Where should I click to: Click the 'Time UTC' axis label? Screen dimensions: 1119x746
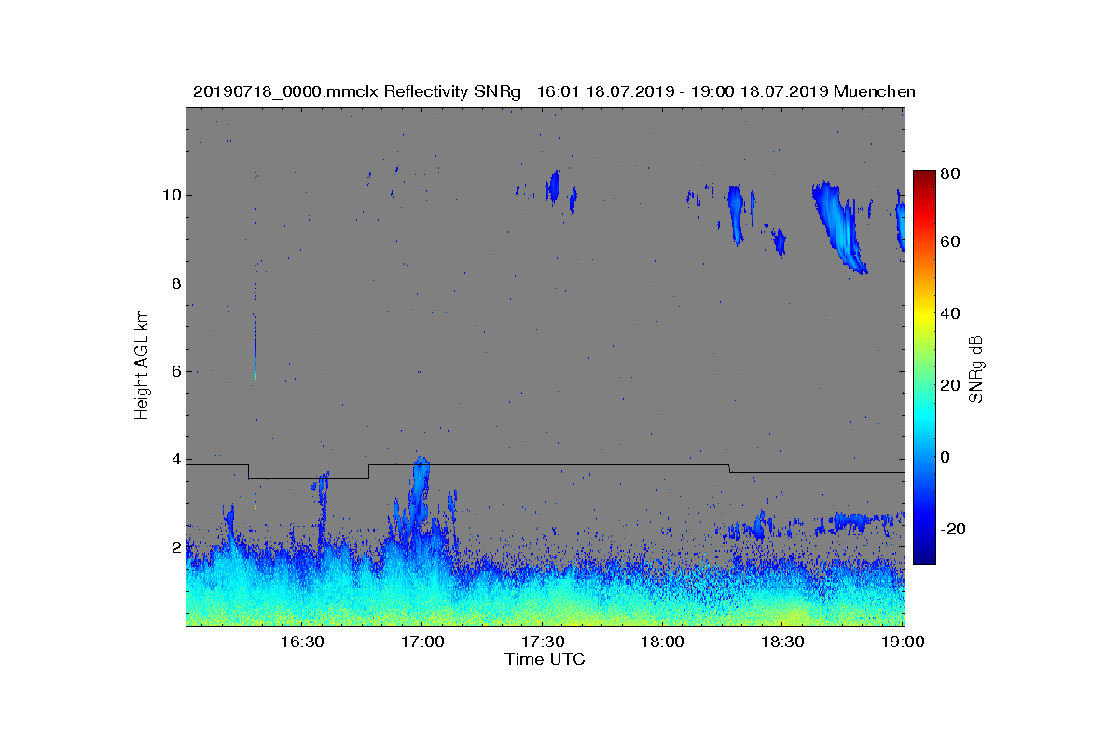(546, 659)
